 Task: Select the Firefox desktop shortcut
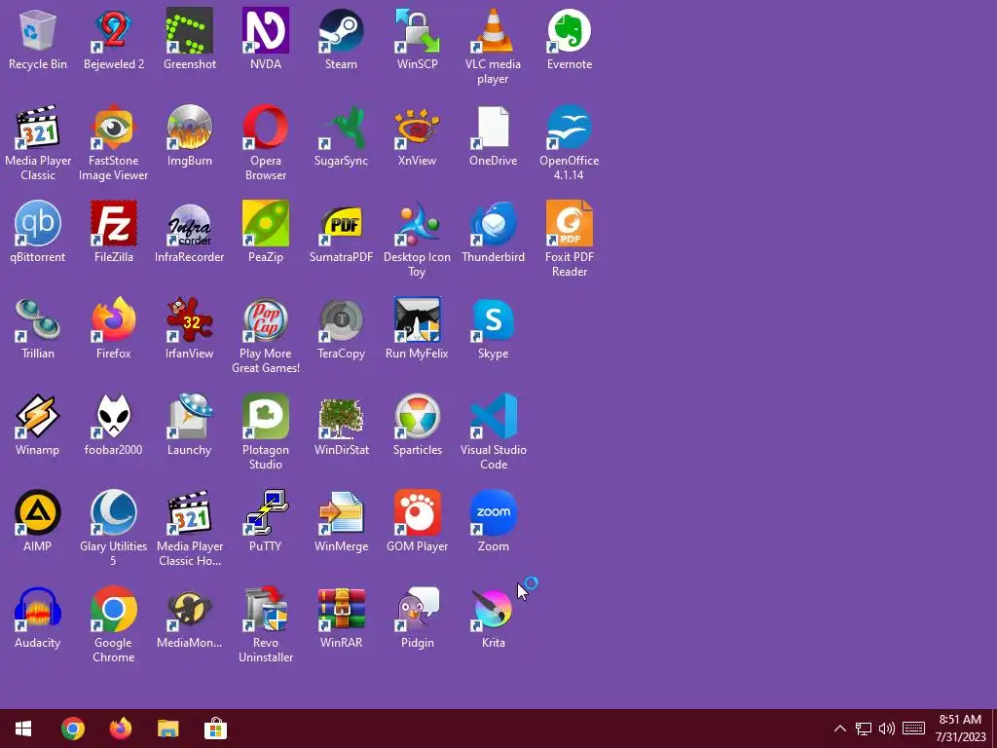(x=113, y=319)
